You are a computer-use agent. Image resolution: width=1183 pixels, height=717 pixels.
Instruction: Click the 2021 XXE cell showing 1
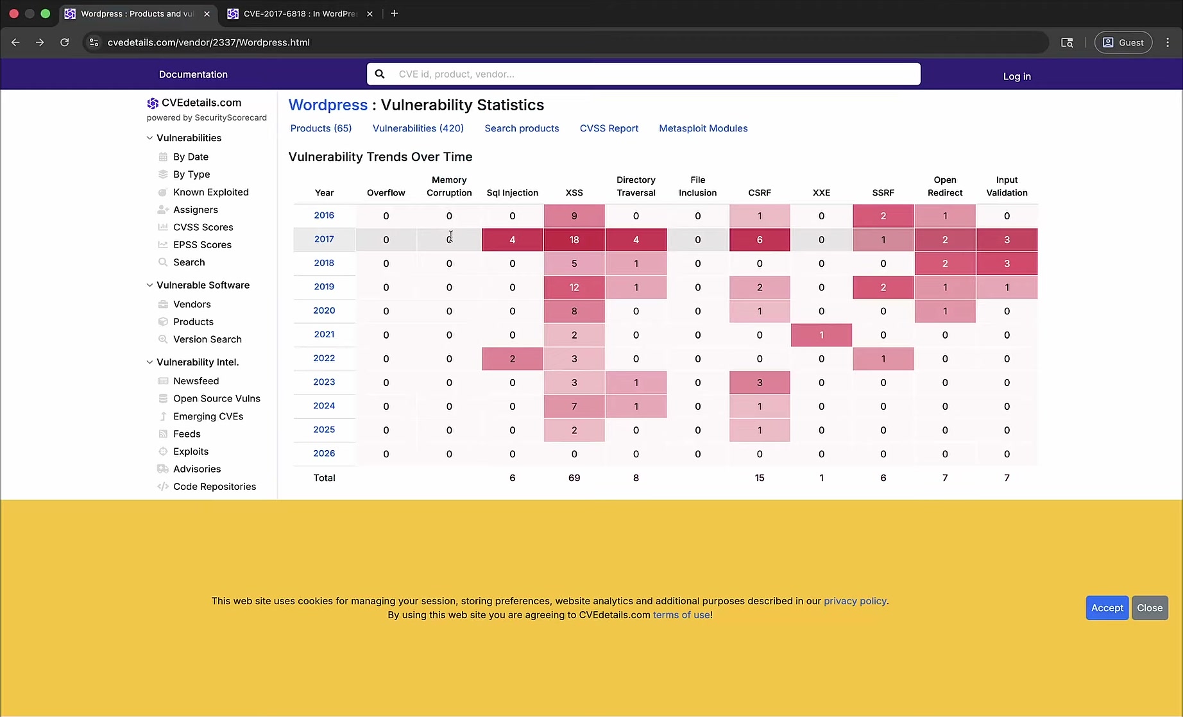tap(821, 335)
